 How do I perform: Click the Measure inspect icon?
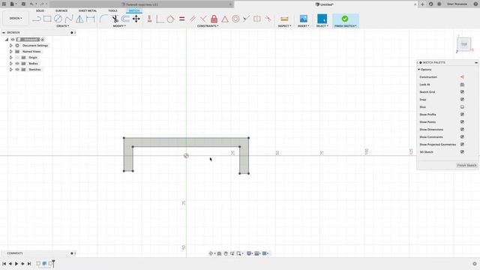pos(284,19)
